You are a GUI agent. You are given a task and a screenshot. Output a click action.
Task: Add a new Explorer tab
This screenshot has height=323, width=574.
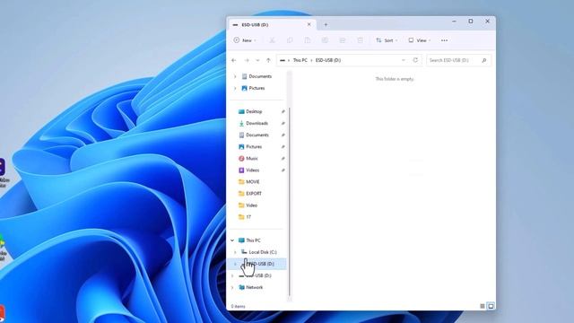tap(326, 24)
